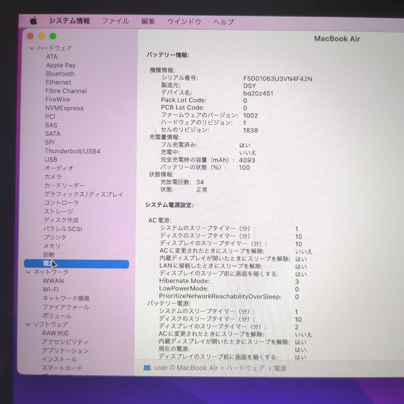Screen dimensions: 404x404
Task: Select ストレージ in the sidebar
Action: pos(57,211)
